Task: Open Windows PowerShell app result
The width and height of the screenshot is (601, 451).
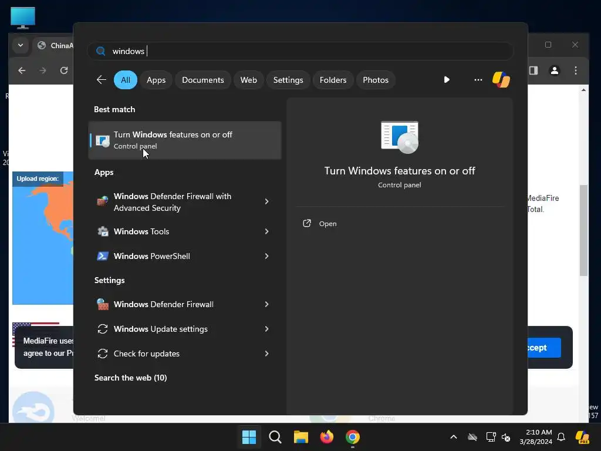Action: [x=185, y=256]
